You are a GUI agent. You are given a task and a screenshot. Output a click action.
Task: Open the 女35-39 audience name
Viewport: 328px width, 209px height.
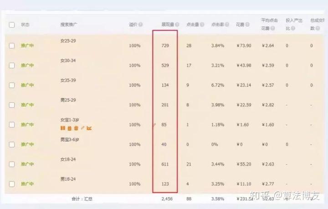tap(68, 80)
